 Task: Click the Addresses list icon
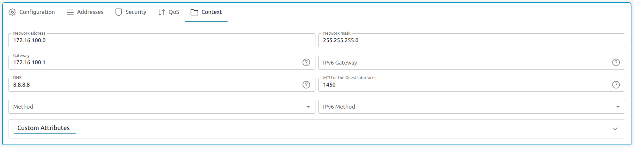point(70,12)
